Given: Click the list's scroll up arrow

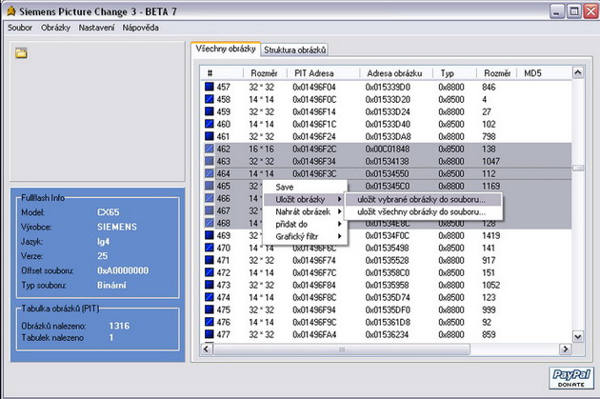Looking at the screenshot, I should pos(578,72).
